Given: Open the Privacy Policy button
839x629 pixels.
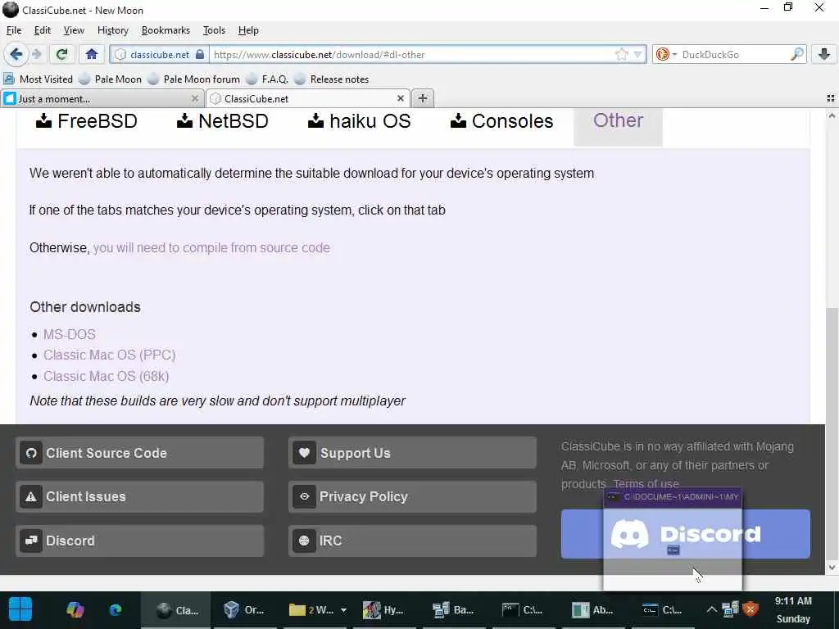Looking at the screenshot, I should click(x=412, y=497).
